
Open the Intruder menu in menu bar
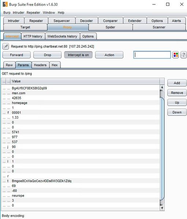click(19, 12)
